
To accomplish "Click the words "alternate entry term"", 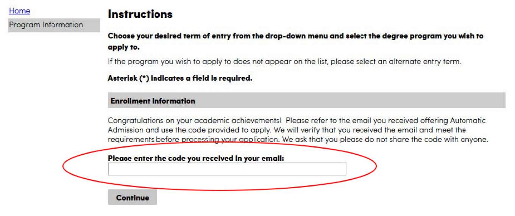I will tap(424, 62).
